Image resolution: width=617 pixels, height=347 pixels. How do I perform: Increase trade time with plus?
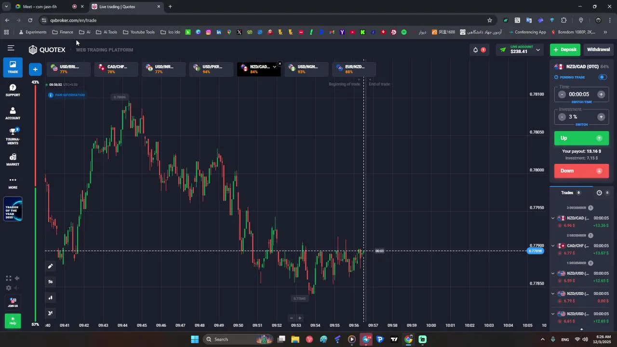click(x=601, y=94)
